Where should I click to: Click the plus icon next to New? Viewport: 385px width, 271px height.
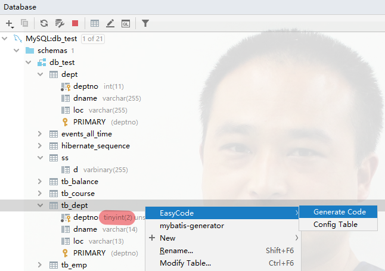coord(152,238)
